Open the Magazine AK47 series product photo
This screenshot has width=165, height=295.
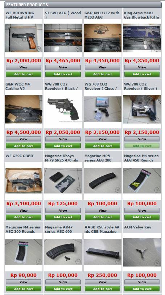63,252
